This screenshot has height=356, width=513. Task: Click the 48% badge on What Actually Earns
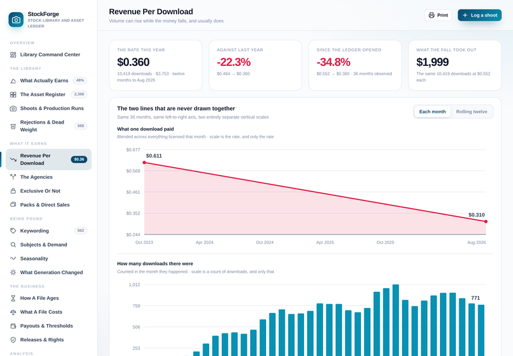click(80, 80)
